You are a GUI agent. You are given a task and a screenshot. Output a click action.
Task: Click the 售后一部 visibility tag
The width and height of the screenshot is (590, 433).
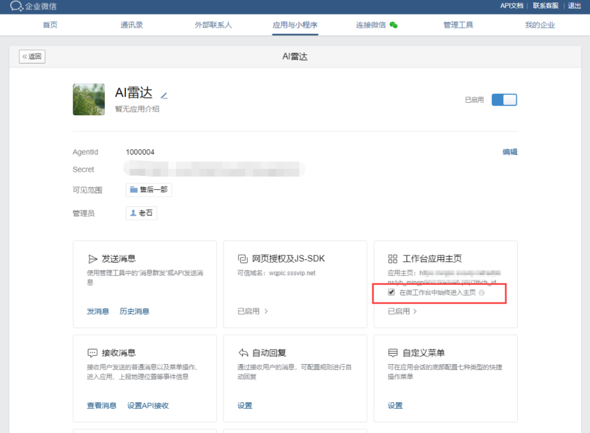149,189
